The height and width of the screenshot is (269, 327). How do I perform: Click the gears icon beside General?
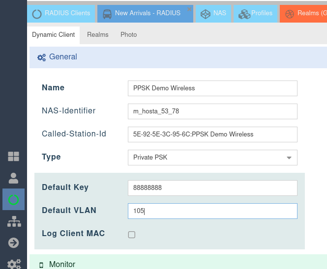[42, 57]
